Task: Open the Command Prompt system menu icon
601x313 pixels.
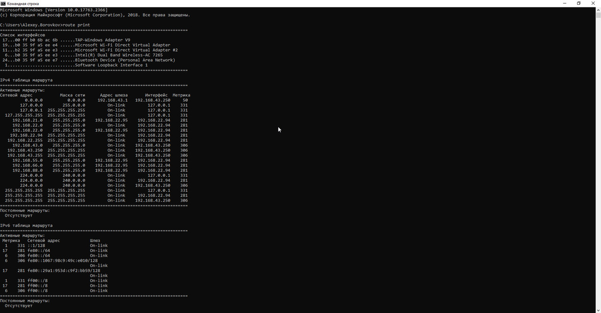Action: tap(3, 3)
